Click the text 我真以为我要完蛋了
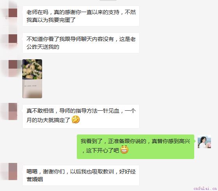The width and height of the screenshot is (218, 191). pos(51,20)
